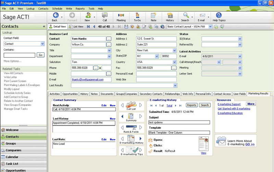The image size is (274, 172).
Task: Switch to the Web Info tab
Action: pyautogui.click(x=188, y=94)
